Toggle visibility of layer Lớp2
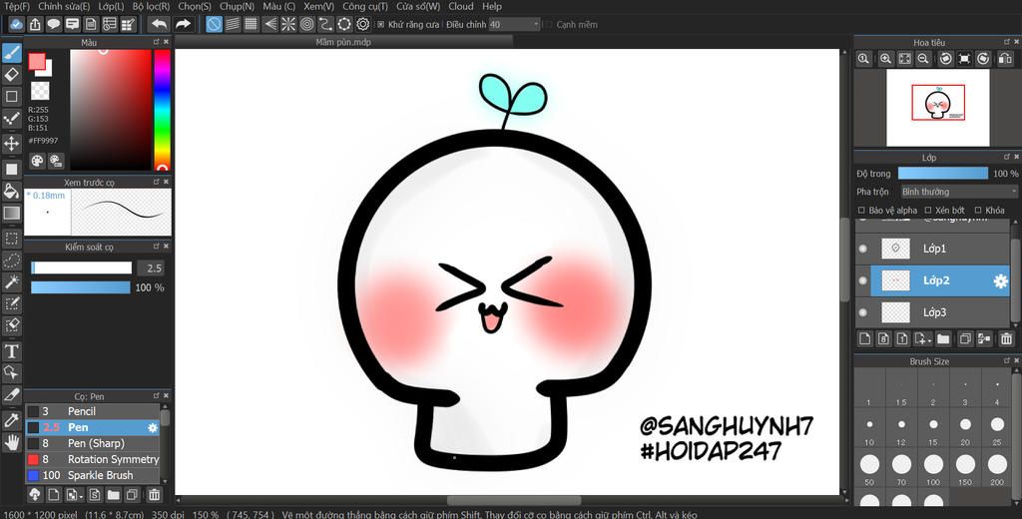The height and width of the screenshot is (519, 1022). coord(863,280)
